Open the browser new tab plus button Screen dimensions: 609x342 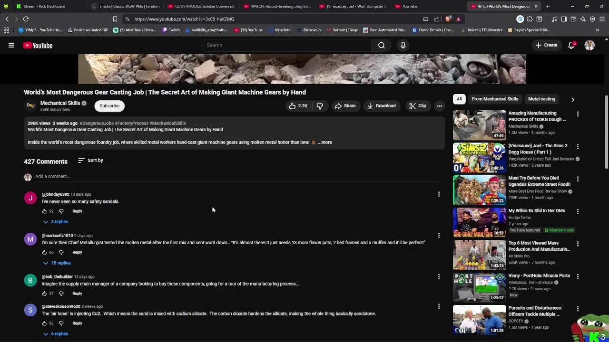tap(548, 6)
